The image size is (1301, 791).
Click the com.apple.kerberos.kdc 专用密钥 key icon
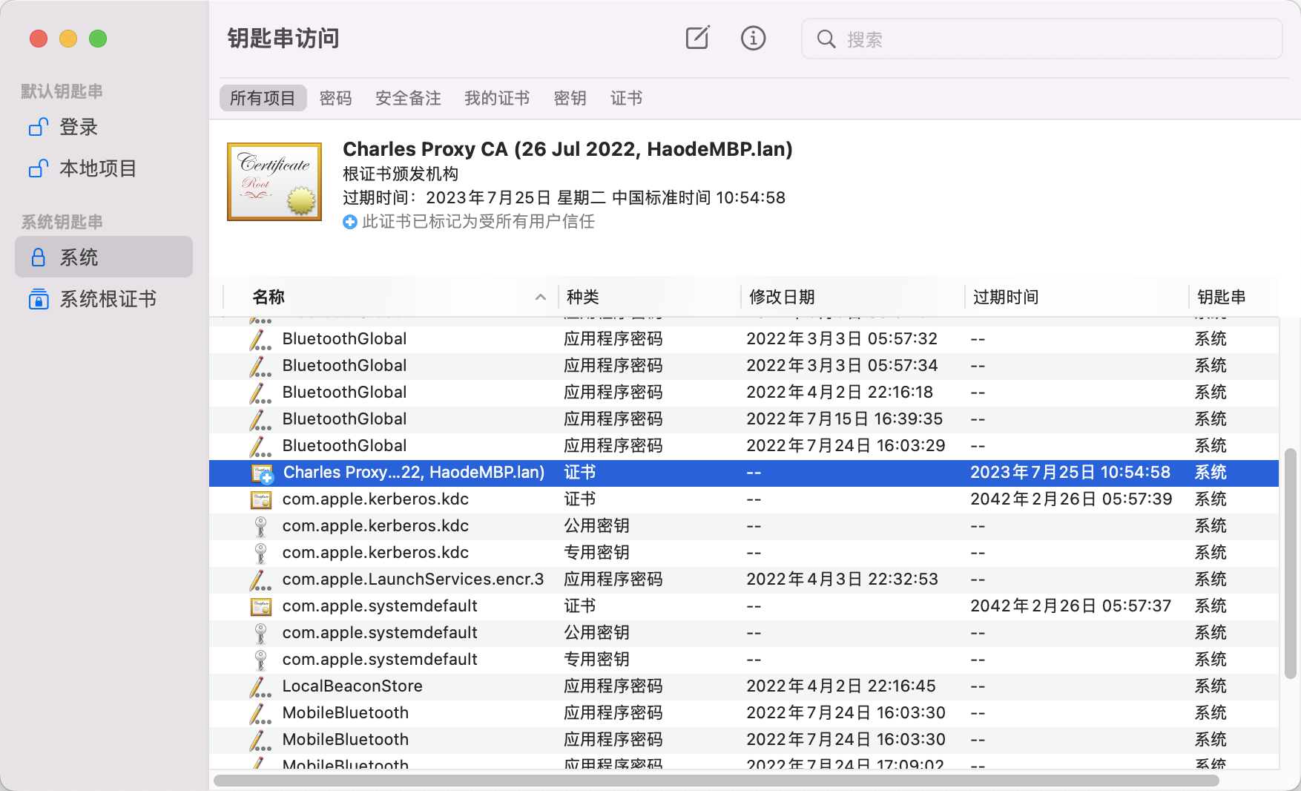pos(260,553)
